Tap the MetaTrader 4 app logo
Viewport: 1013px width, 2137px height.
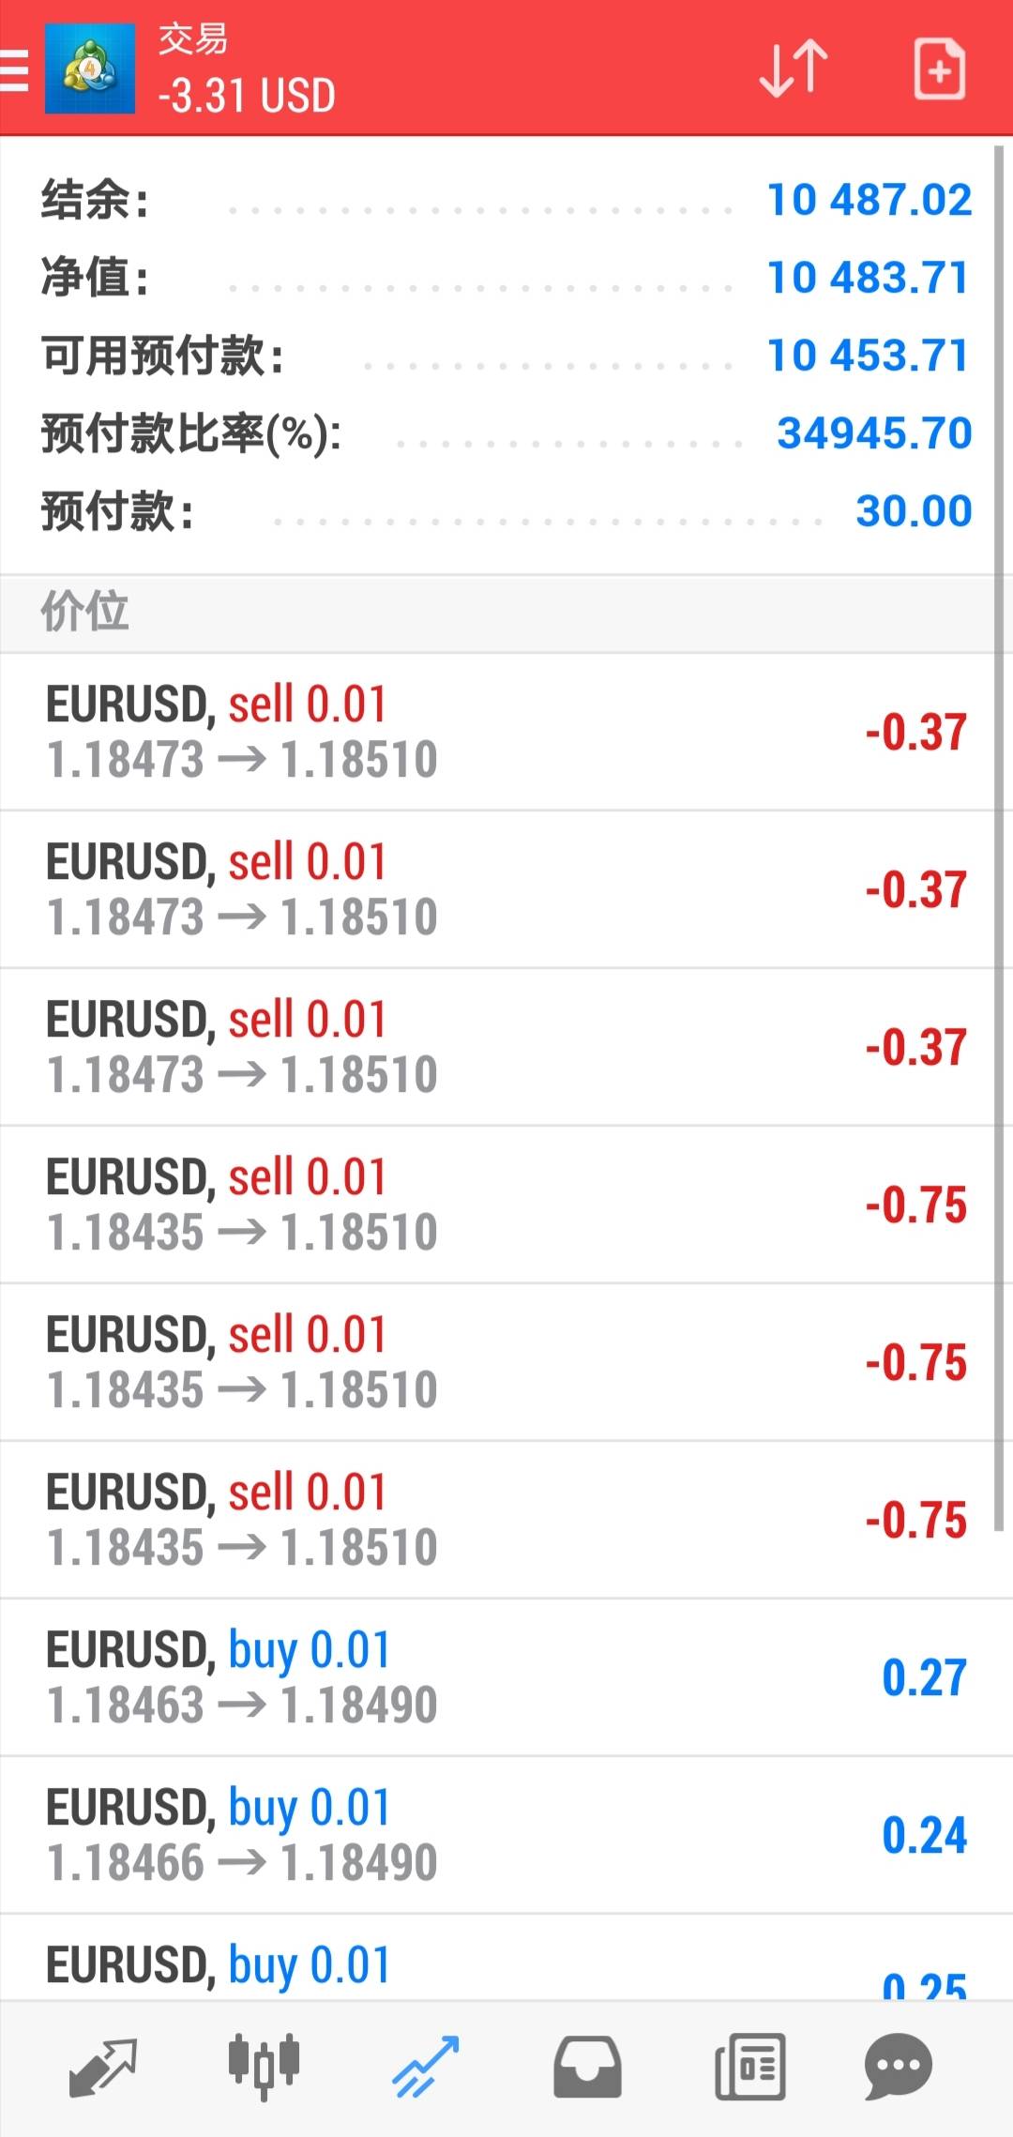(x=89, y=70)
